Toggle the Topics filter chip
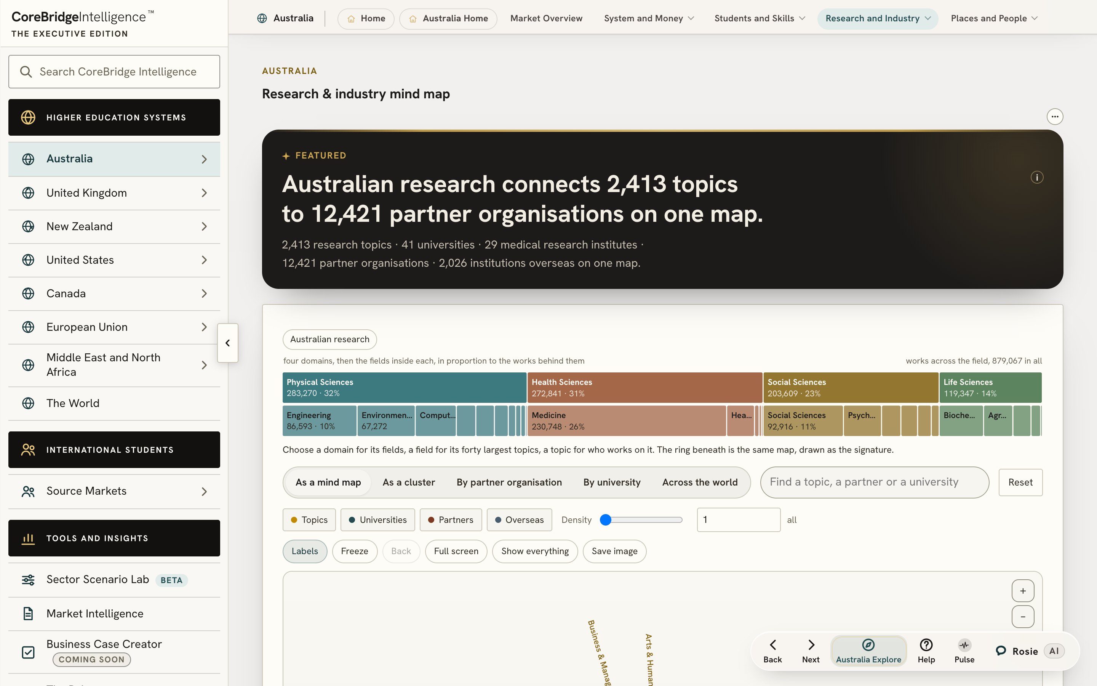 coord(309,520)
